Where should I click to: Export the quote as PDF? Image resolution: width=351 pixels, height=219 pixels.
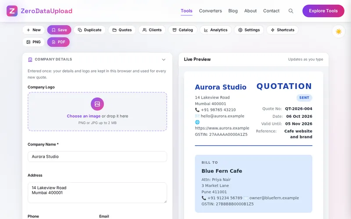58,42
